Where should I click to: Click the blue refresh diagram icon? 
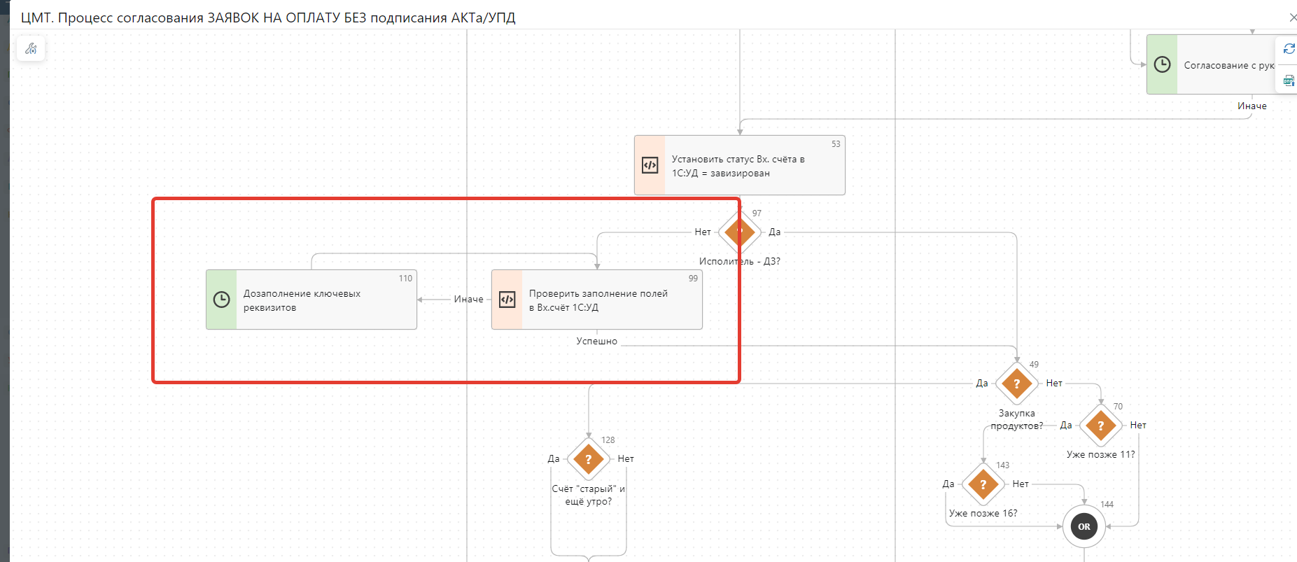tap(1289, 49)
